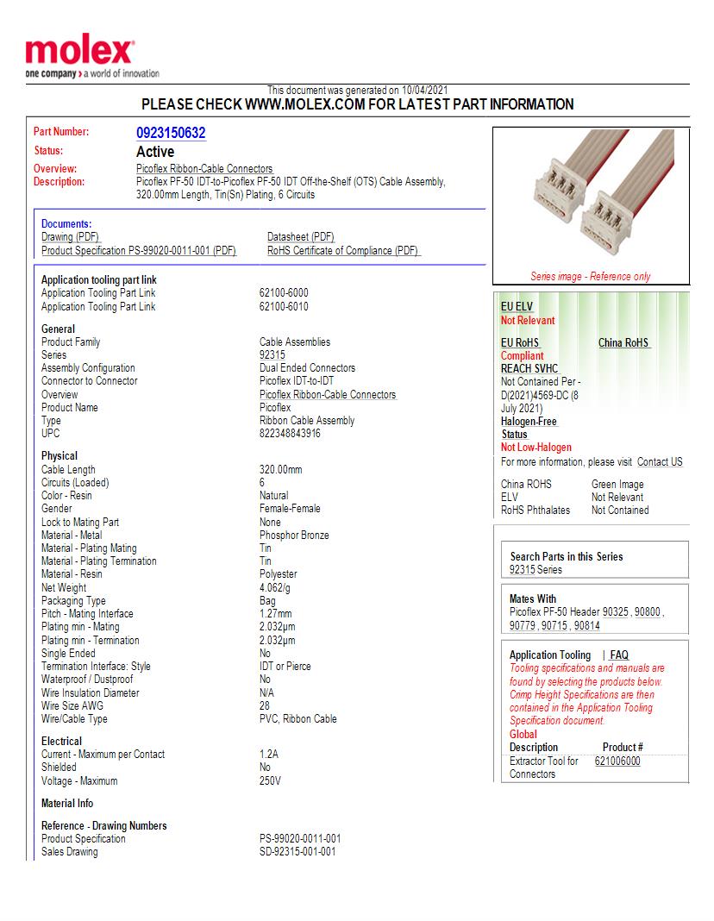The image size is (714, 921).
Task: Click the series reference image thumbnail
Action: click(x=590, y=200)
